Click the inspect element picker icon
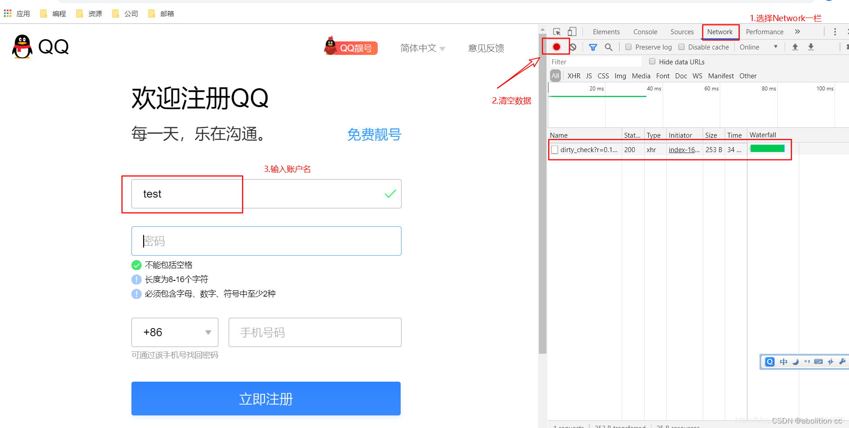Screen dimensions: 849x428 tap(557, 32)
